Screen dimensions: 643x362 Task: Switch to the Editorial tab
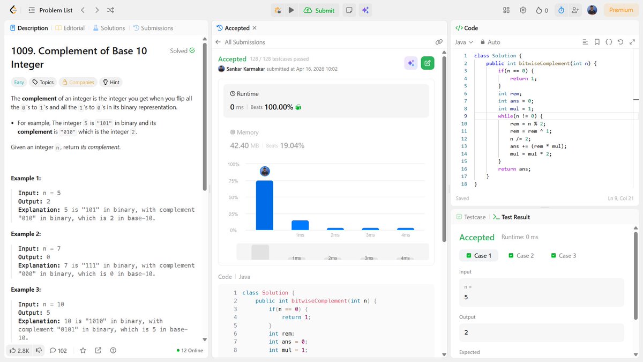point(70,28)
